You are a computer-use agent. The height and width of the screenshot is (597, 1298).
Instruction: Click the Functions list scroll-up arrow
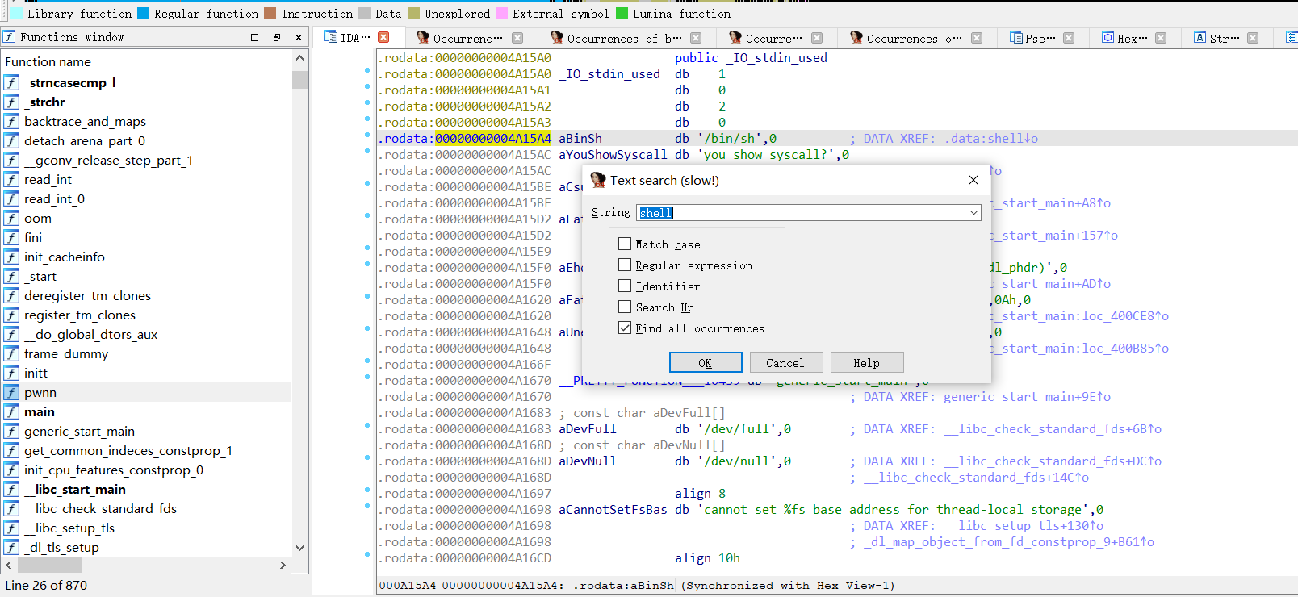point(300,58)
